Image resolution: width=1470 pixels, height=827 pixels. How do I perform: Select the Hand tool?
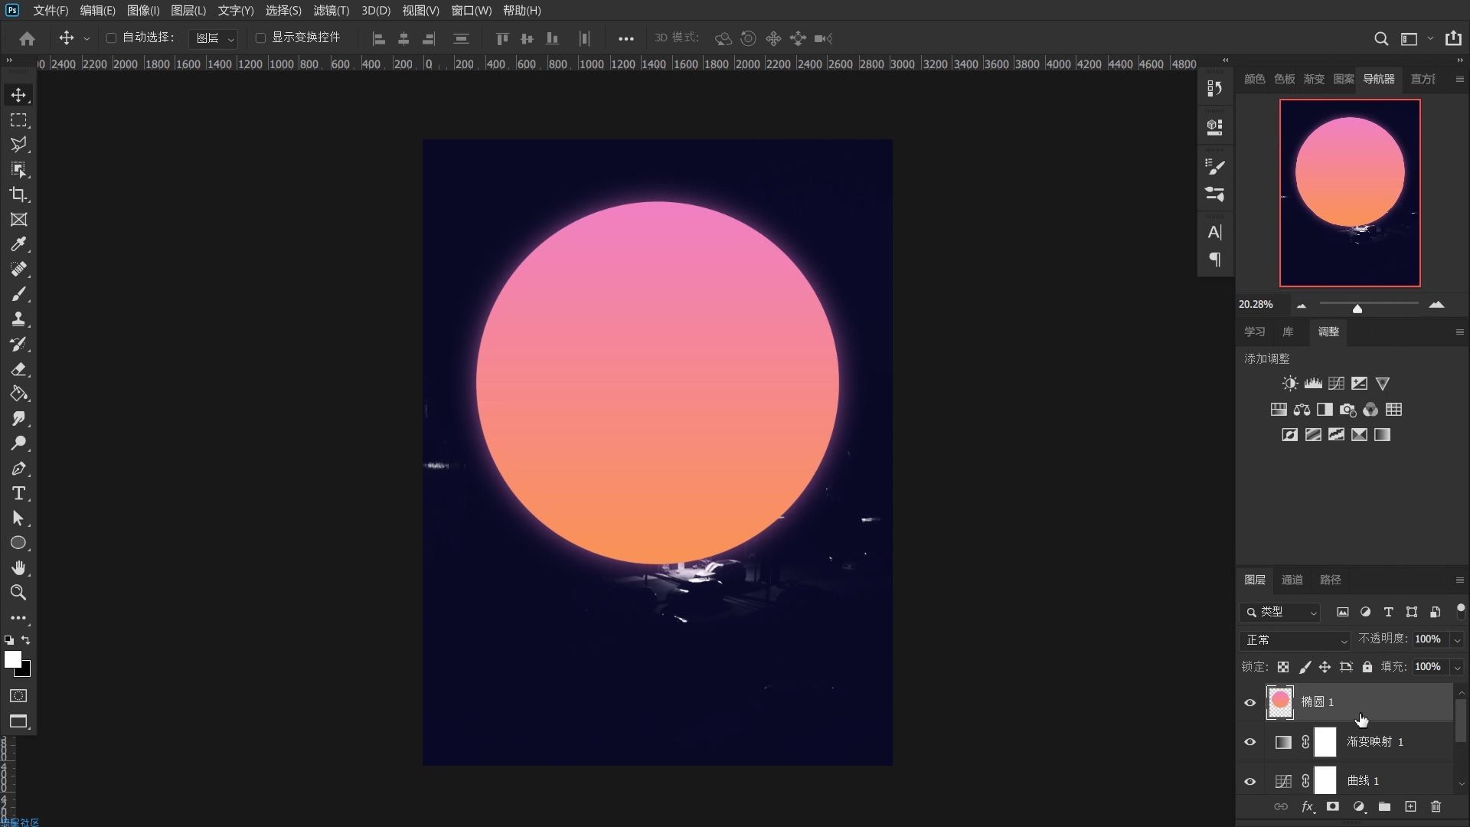[x=18, y=568]
